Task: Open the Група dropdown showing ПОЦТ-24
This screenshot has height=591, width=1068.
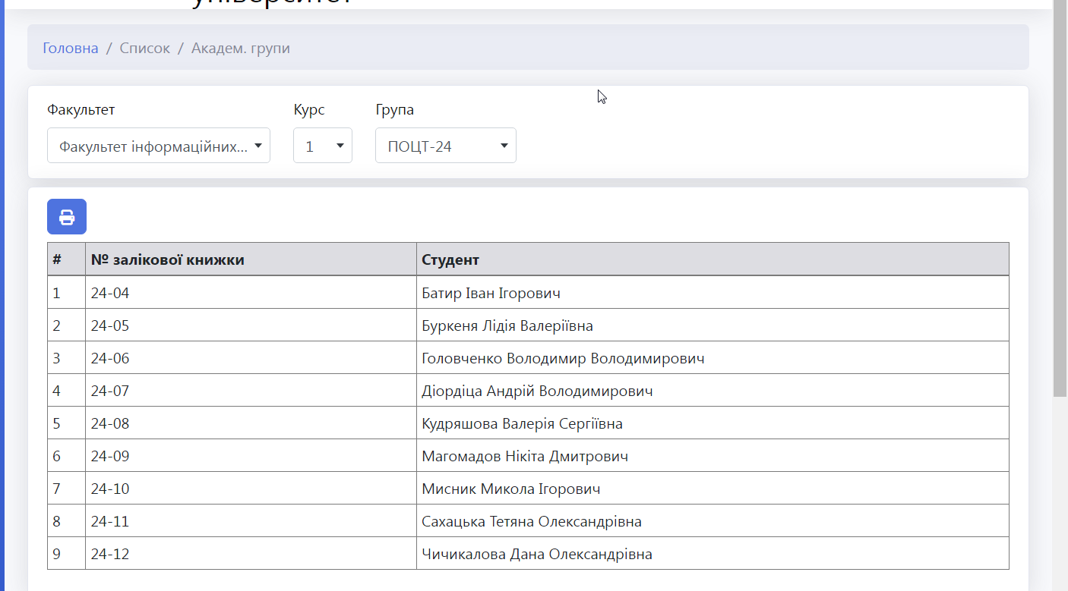Action: point(446,146)
